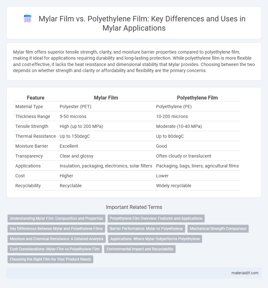Image resolution: width=268 pixels, height=288 pixels.
Task: Click the 'Polyethylene Film' column header
Action: tap(197, 98)
